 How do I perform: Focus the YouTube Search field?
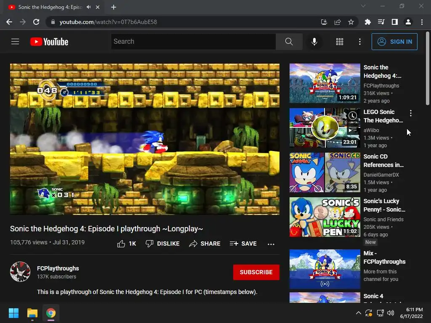[193, 42]
